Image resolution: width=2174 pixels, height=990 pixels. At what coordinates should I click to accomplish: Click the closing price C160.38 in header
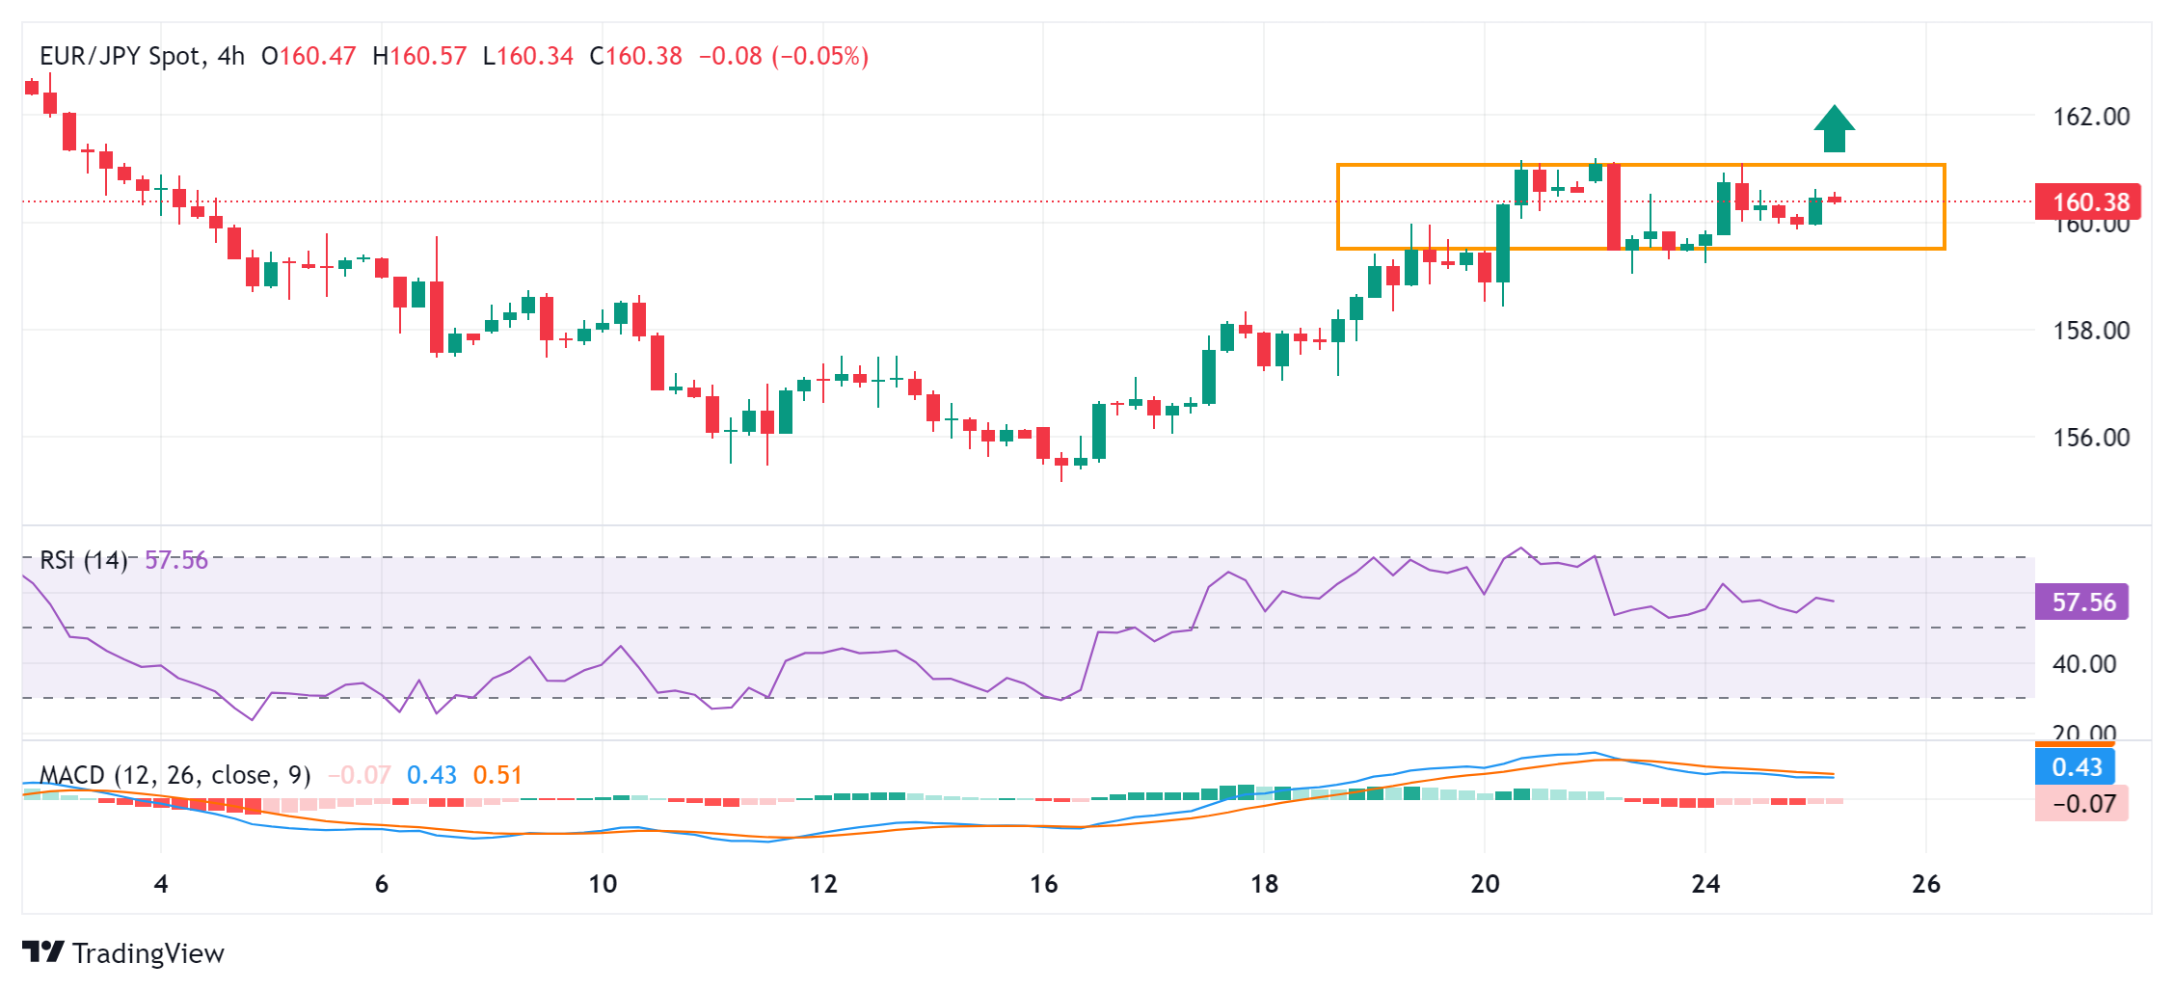pyautogui.click(x=635, y=56)
